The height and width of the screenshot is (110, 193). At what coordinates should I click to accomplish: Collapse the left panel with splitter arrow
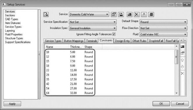click(x=39, y=54)
